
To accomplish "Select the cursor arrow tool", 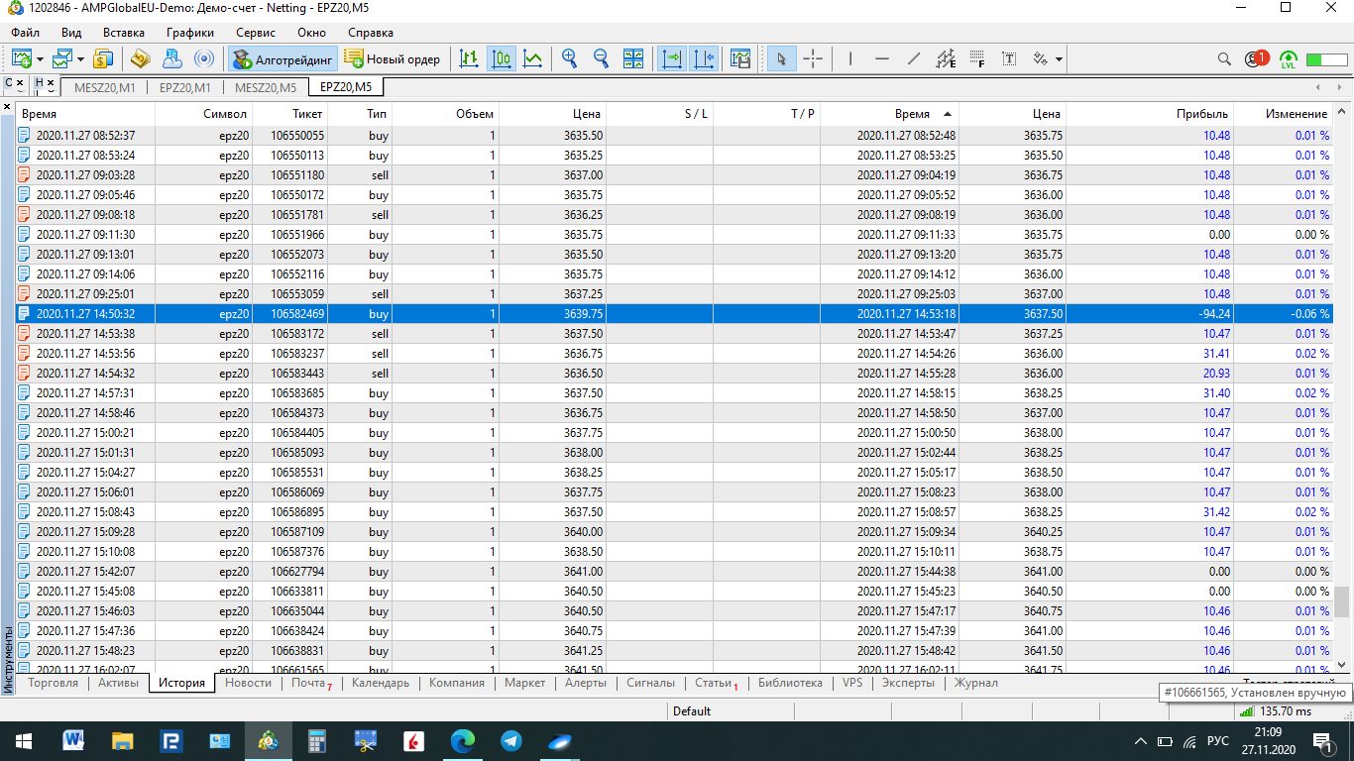I will pos(781,58).
